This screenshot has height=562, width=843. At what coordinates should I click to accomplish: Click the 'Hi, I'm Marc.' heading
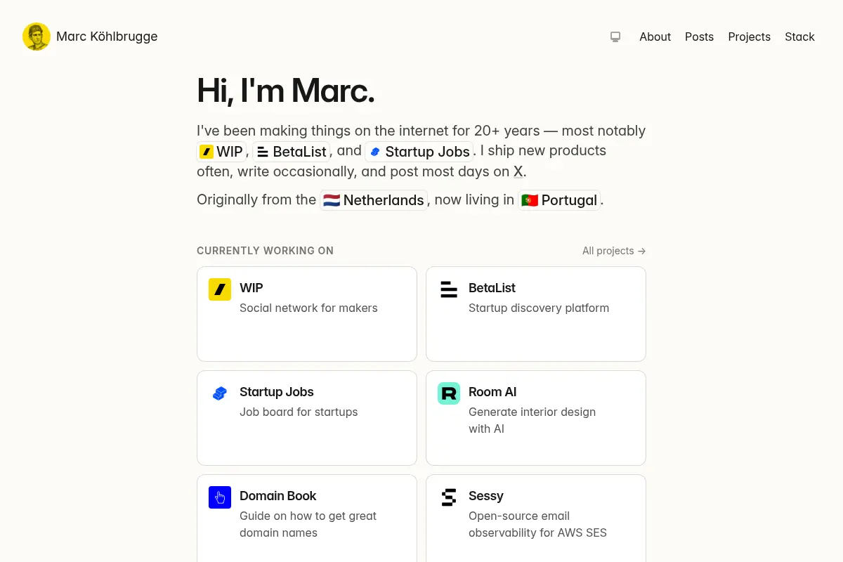pyautogui.click(x=285, y=90)
